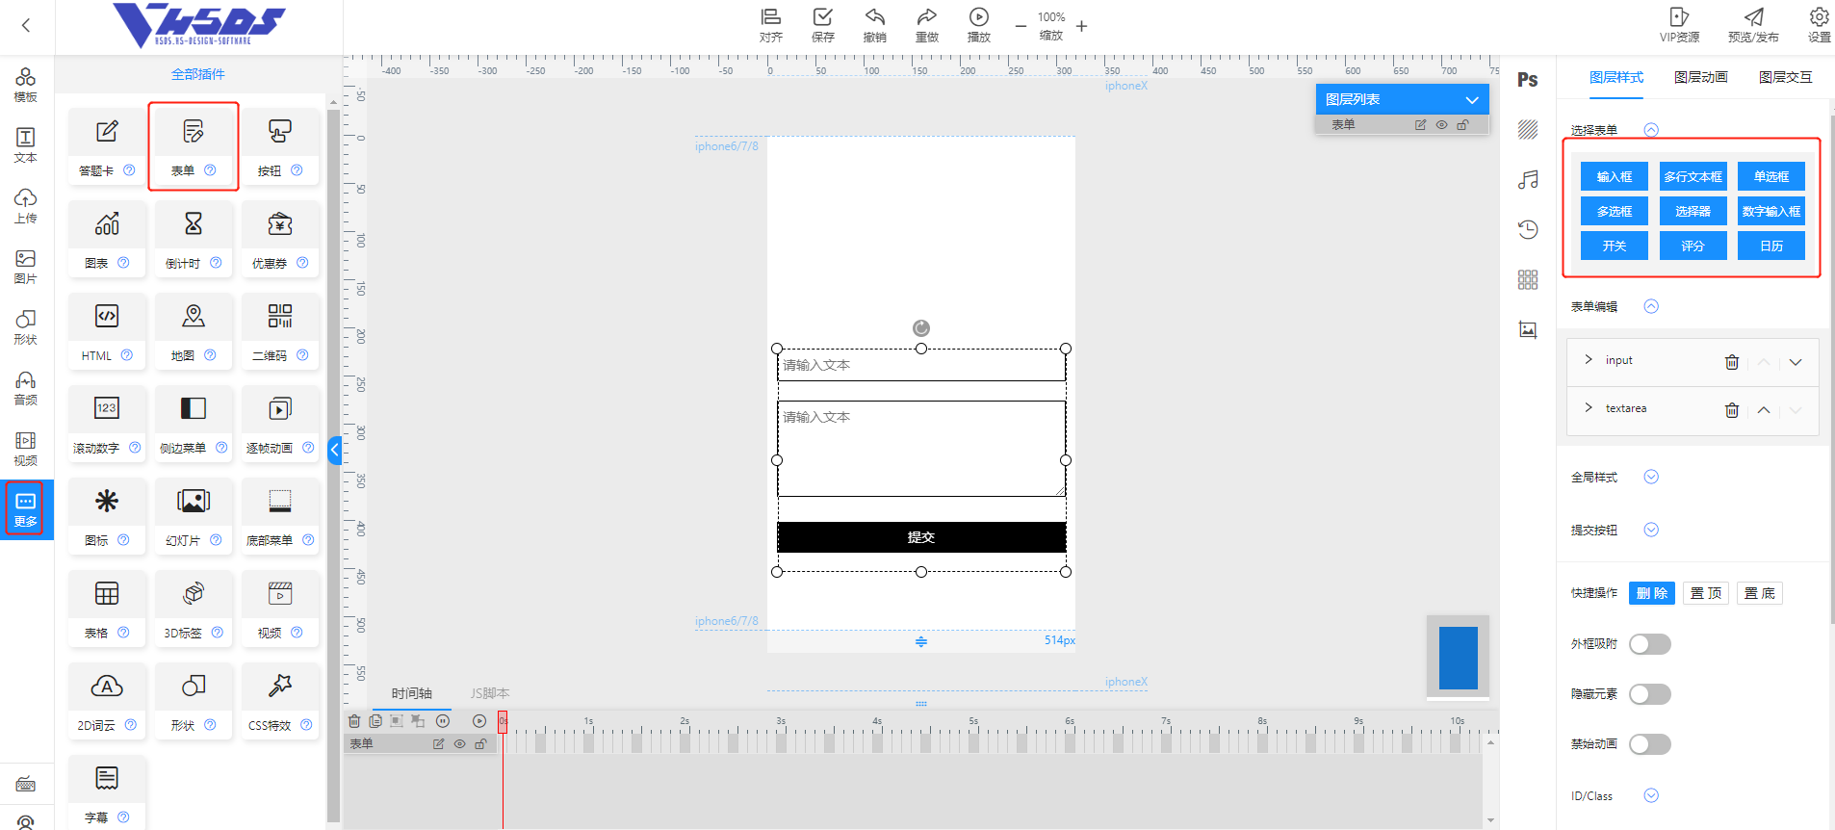Image resolution: width=1835 pixels, height=830 pixels.
Task: Open the 文本 text sidebar tool
Action: [x=26, y=145]
